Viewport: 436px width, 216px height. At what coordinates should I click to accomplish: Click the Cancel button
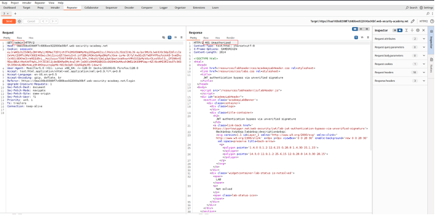[31, 21]
